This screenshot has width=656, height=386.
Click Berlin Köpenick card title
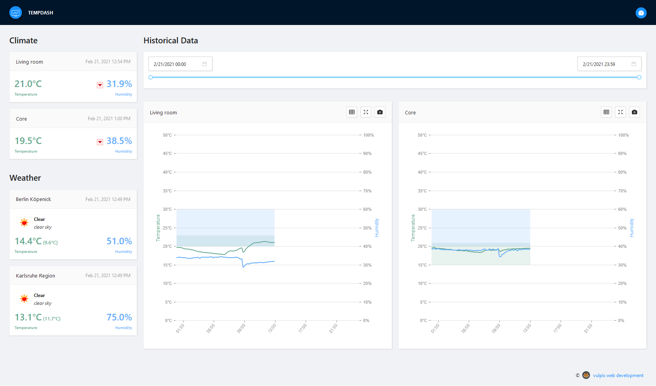[x=34, y=199]
